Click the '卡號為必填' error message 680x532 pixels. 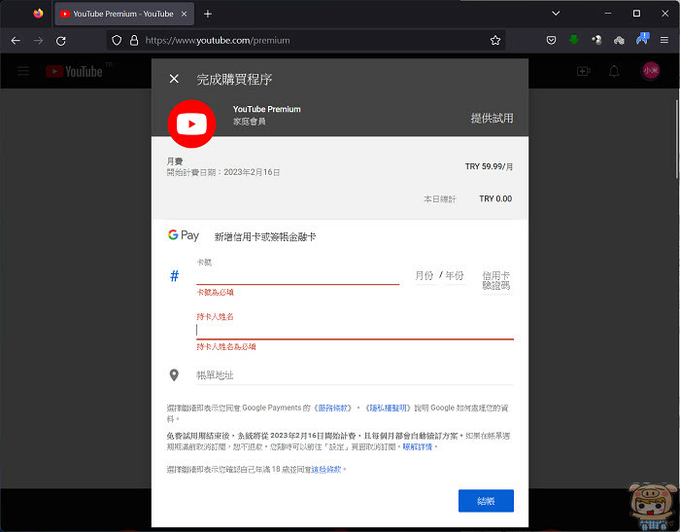tap(215, 293)
